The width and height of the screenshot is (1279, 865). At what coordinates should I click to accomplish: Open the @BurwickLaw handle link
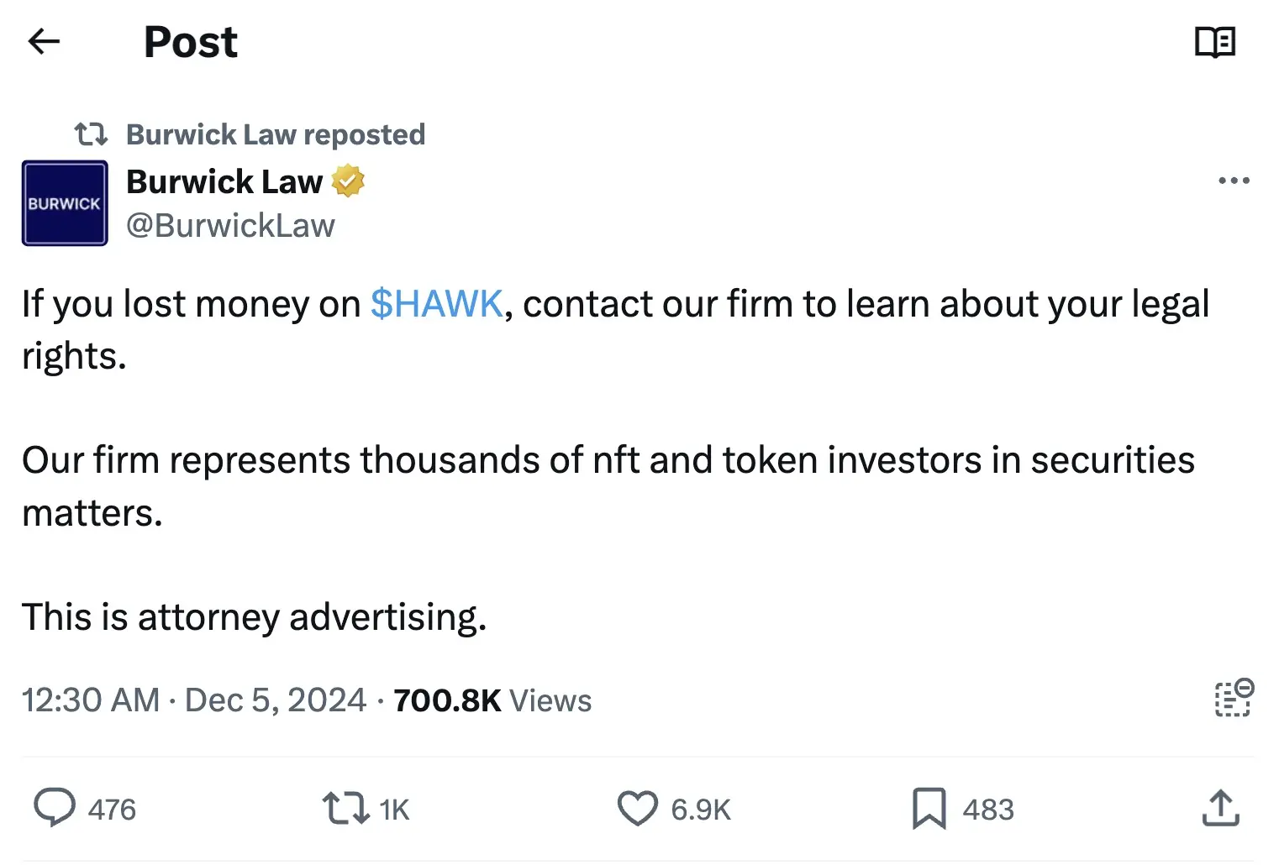[230, 225]
